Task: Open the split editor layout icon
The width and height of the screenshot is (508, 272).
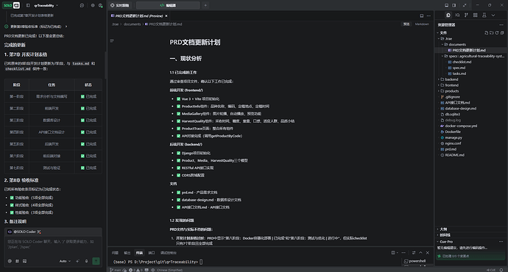Action: coord(422,16)
